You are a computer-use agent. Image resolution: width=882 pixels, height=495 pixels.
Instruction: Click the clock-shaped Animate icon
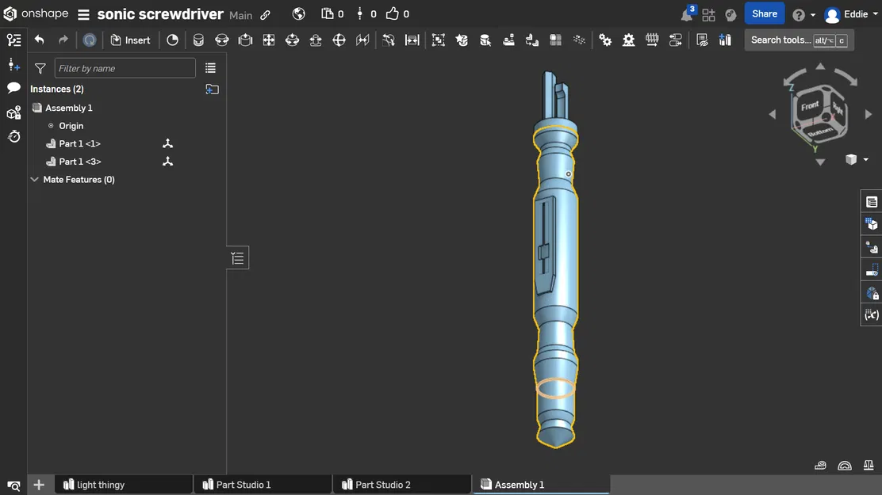173,40
